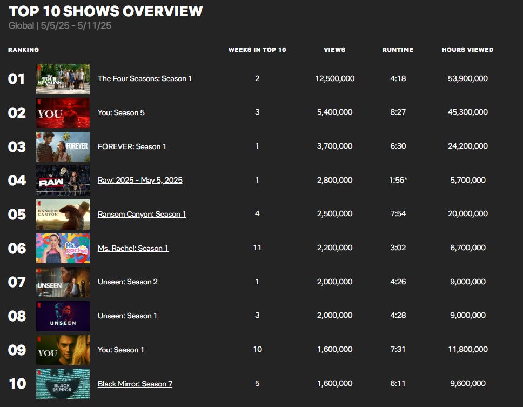
Task: Click the HOURS VIEWED column header
Action: point(468,50)
